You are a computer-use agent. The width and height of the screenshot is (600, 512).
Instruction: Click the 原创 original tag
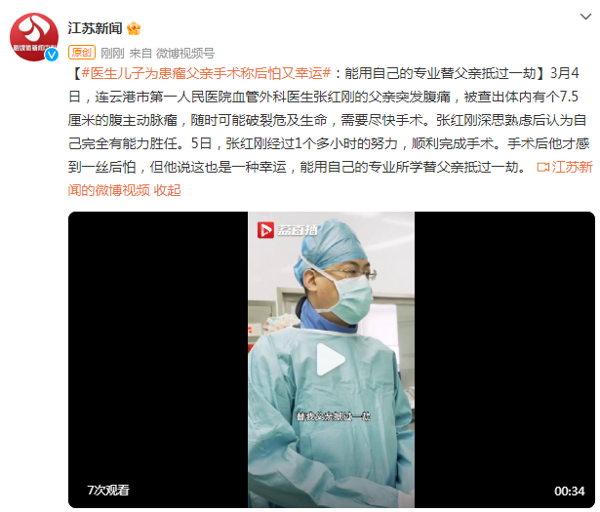[82, 53]
